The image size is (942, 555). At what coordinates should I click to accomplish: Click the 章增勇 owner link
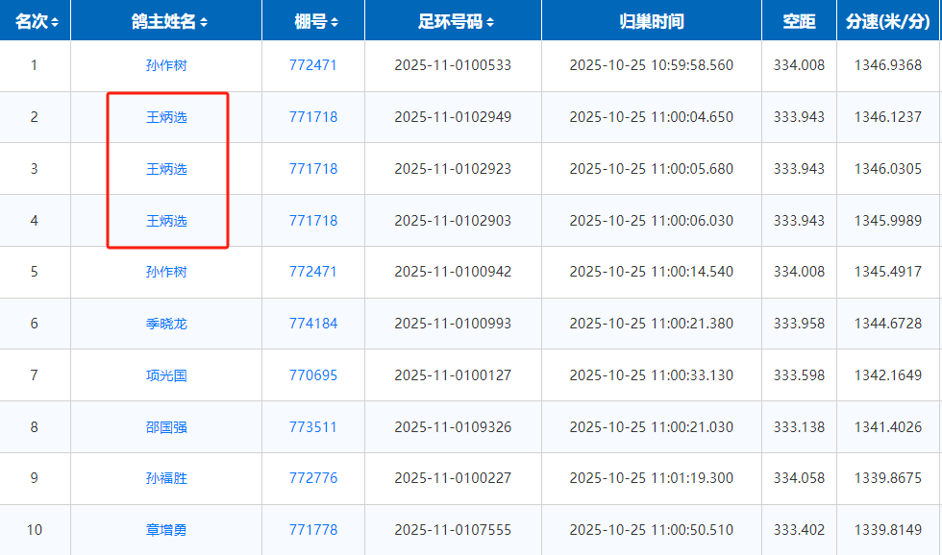tap(166, 530)
